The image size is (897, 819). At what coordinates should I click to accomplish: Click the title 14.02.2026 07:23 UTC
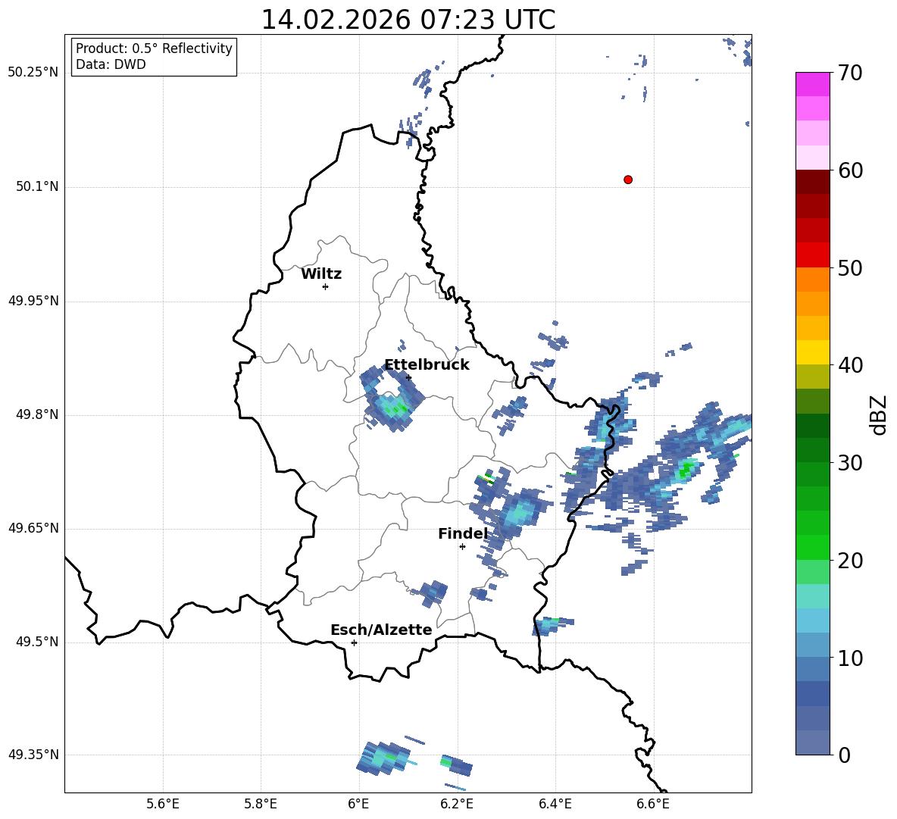(408, 20)
